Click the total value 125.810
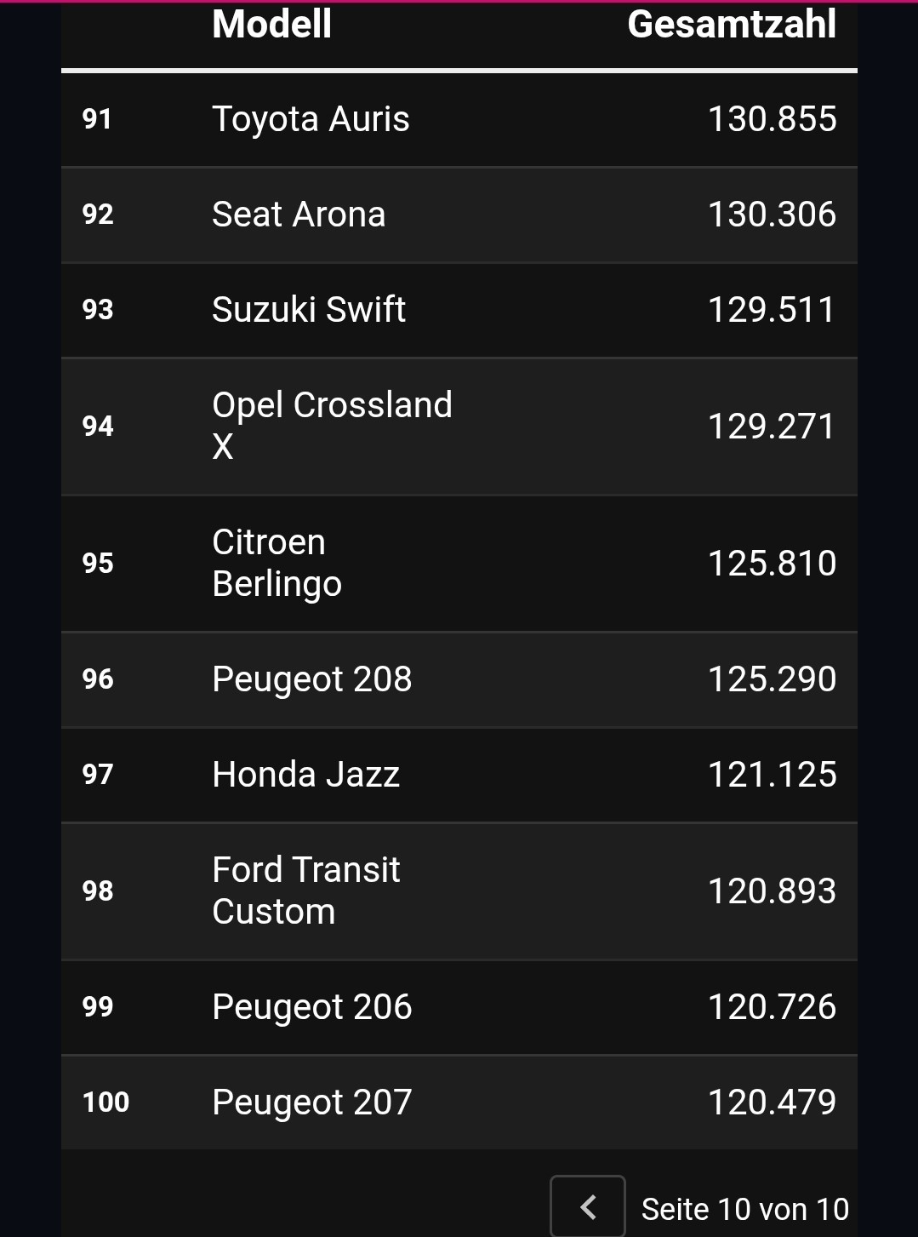This screenshot has height=1237, width=918. tap(773, 564)
